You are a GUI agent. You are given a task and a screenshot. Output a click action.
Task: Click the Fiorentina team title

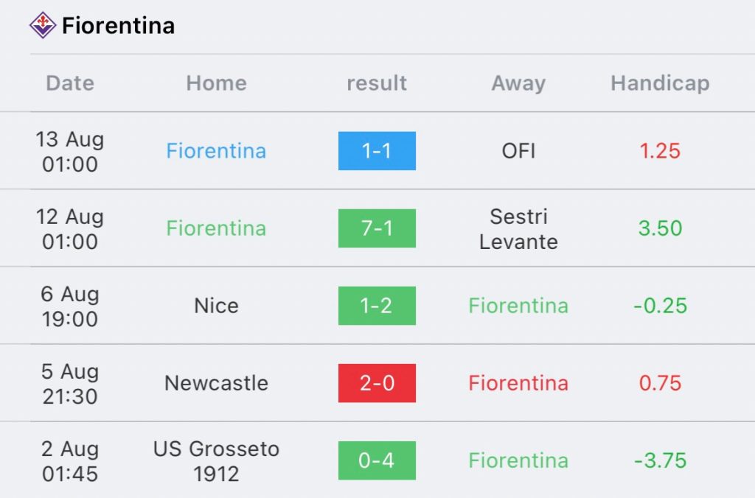click(x=118, y=26)
